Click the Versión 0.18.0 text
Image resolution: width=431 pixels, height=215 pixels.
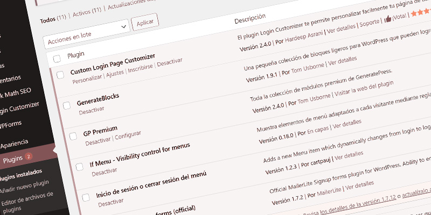(x=276, y=139)
